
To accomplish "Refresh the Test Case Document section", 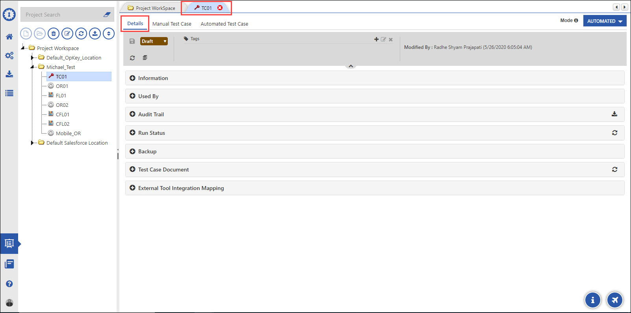I will tap(614, 170).
